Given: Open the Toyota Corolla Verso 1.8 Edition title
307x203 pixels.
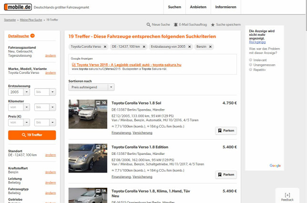Looking at the screenshot, I should [x=140, y=147].
